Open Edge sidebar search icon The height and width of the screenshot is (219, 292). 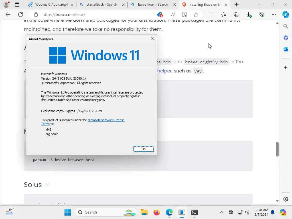coord(286,26)
